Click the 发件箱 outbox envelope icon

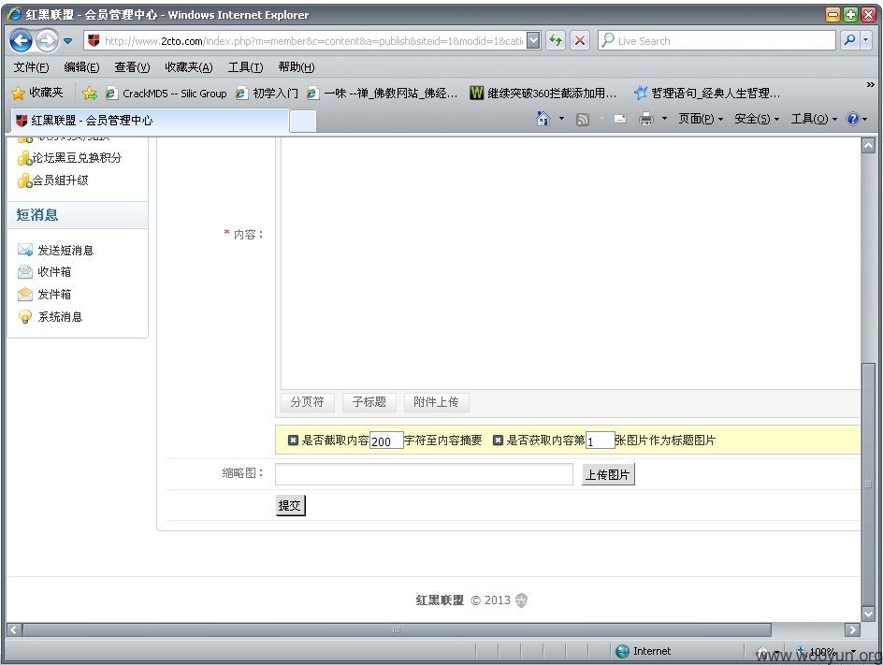point(24,295)
